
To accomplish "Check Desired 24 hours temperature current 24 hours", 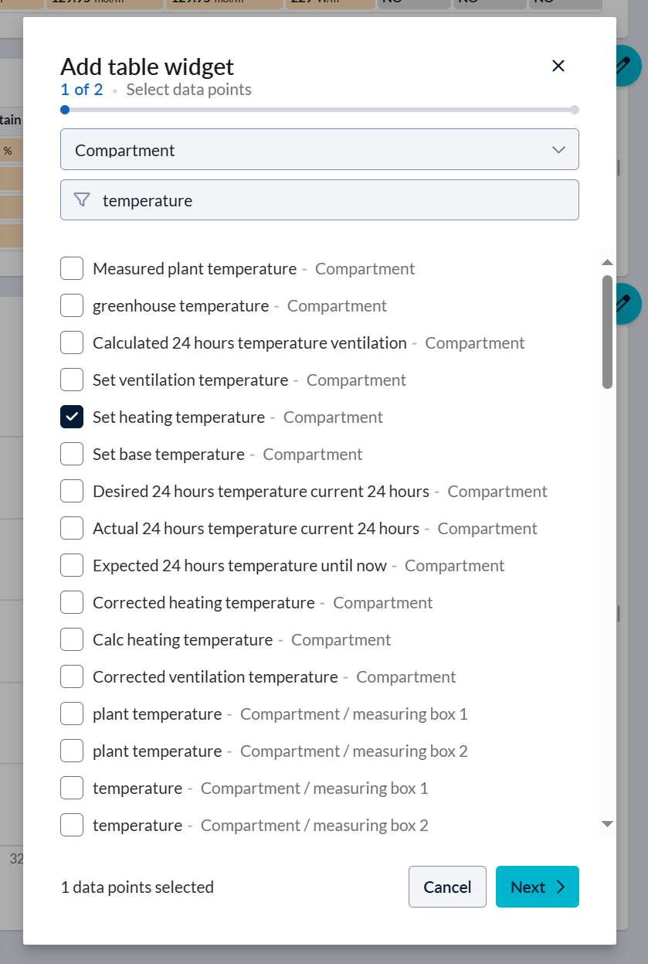I will click(x=71, y=491).
